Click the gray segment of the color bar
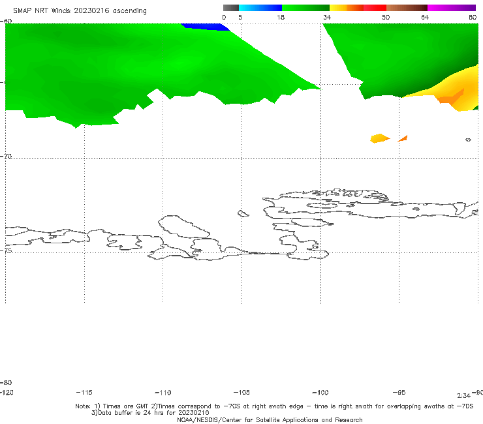This screenshot has width=483, height=424. tap(231, 8)
